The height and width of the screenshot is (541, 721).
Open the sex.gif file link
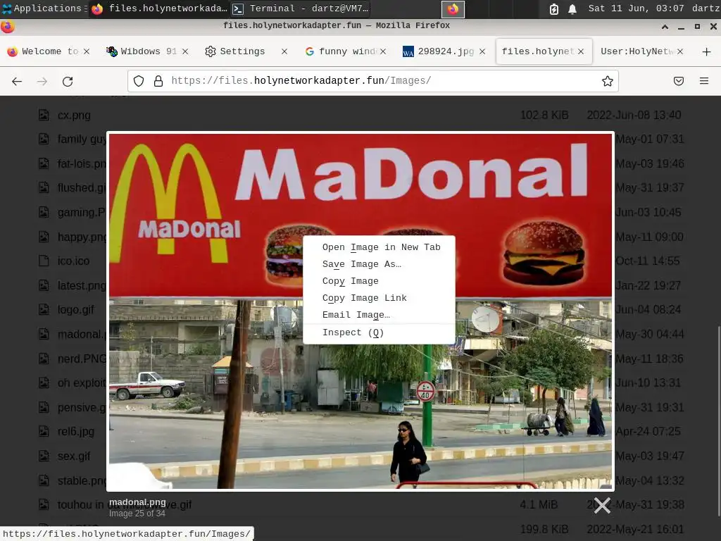pos(74,456)
